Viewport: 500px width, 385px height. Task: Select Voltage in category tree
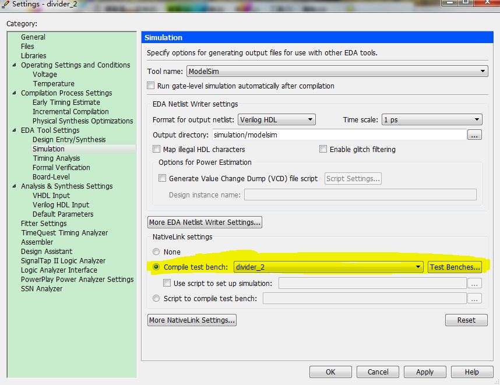click(x=45, y=74)
